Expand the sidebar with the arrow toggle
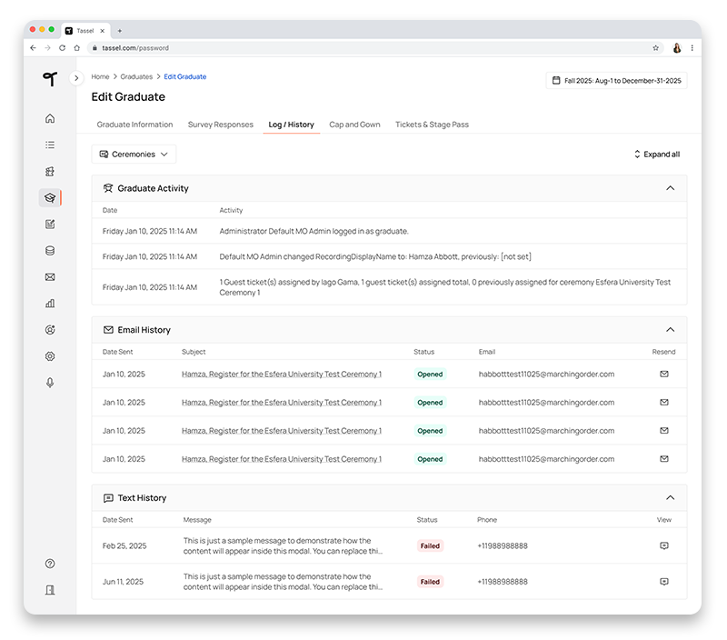The width and height of the screenshot is (727, 640). click(76, 78)
